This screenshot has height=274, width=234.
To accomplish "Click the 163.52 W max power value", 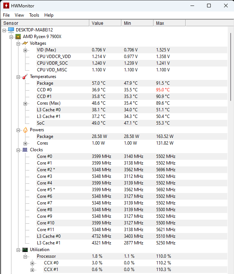I will (x=165, y=136).
